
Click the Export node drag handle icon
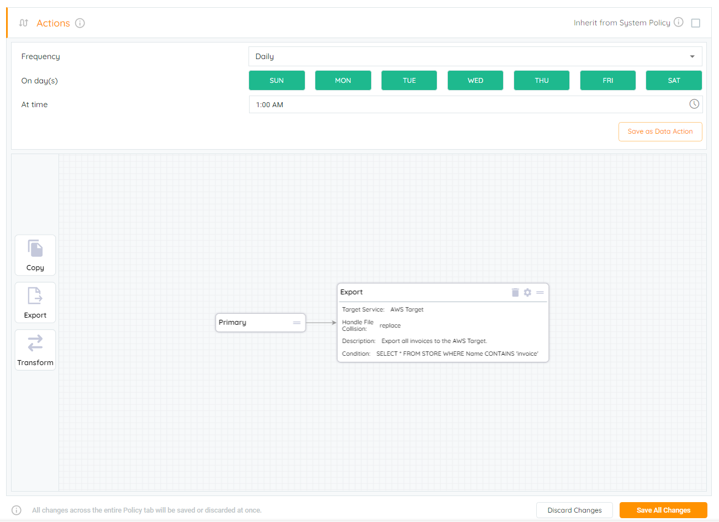coord(540,292)
